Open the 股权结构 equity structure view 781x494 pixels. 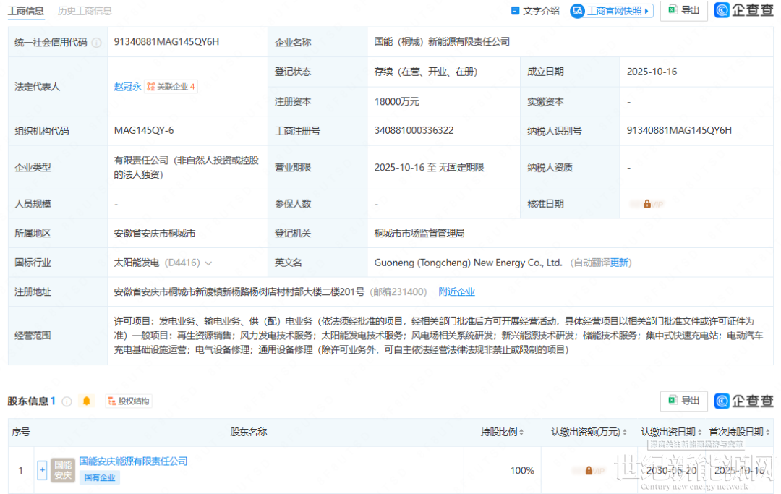point(128,401)
